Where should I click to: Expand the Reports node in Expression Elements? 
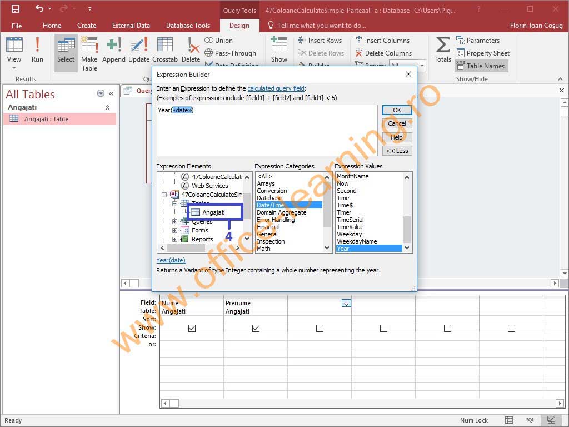pos(174,239)
